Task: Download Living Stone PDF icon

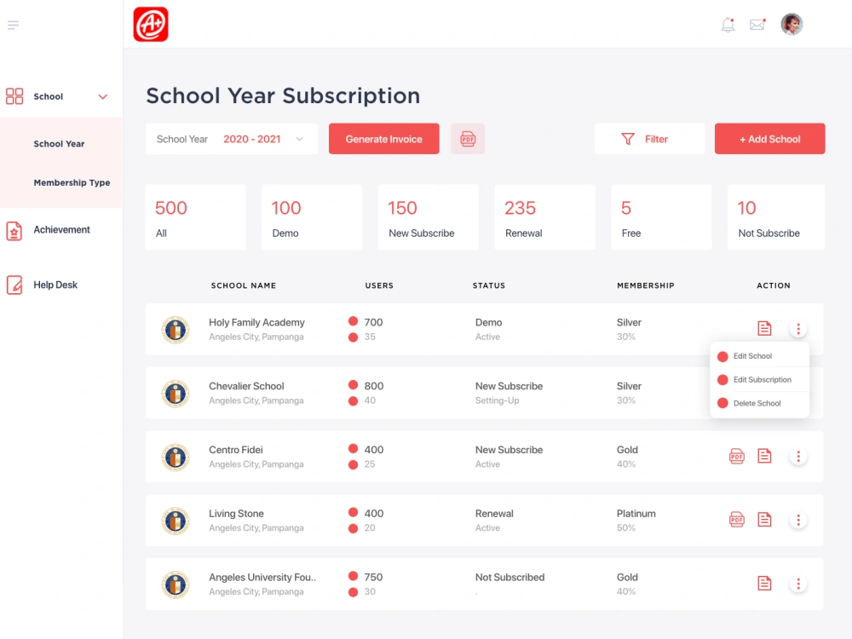Action: pos(737,520)
